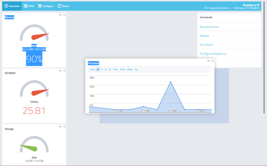Open chart view icon in Memory widget
The image size is (267, 166).
[x=61, y=15]
